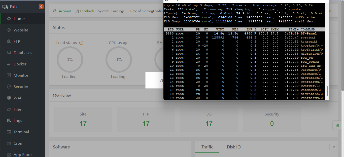Click the rcu_sched process row in top

[244, 62]
